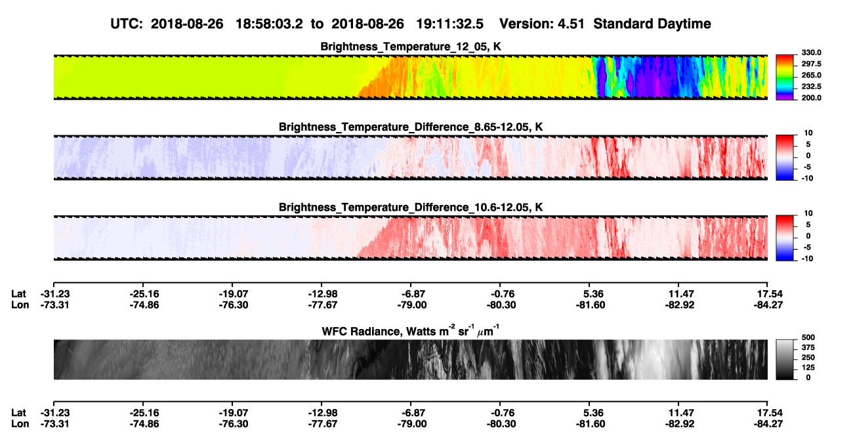
Task: Click the 297.5 colorbar tick label
Action: click(810, 64)
